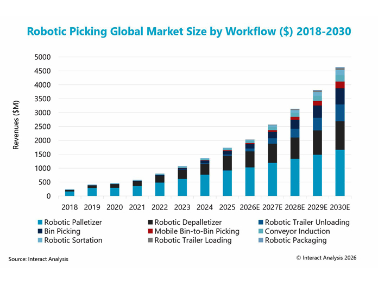Click the 2030E stacked bar
Viewport: 378px width, 284px height.
click(340, 132)
